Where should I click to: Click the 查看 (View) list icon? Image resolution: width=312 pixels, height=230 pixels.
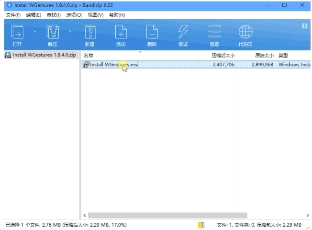[214, 32]
